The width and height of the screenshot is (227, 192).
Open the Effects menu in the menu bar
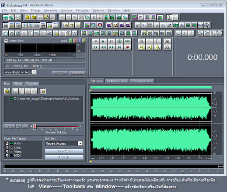pos(35,11)
